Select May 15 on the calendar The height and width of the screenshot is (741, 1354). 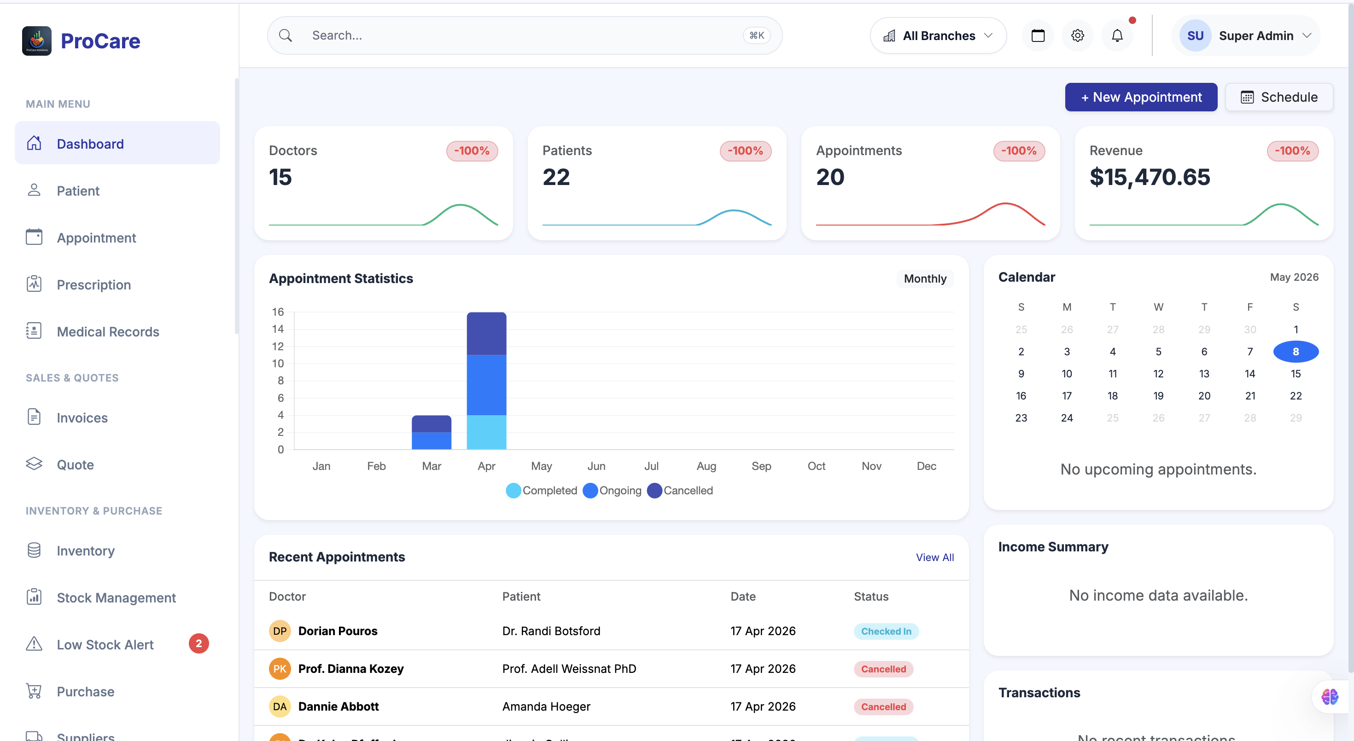[x=1295, y=373]
